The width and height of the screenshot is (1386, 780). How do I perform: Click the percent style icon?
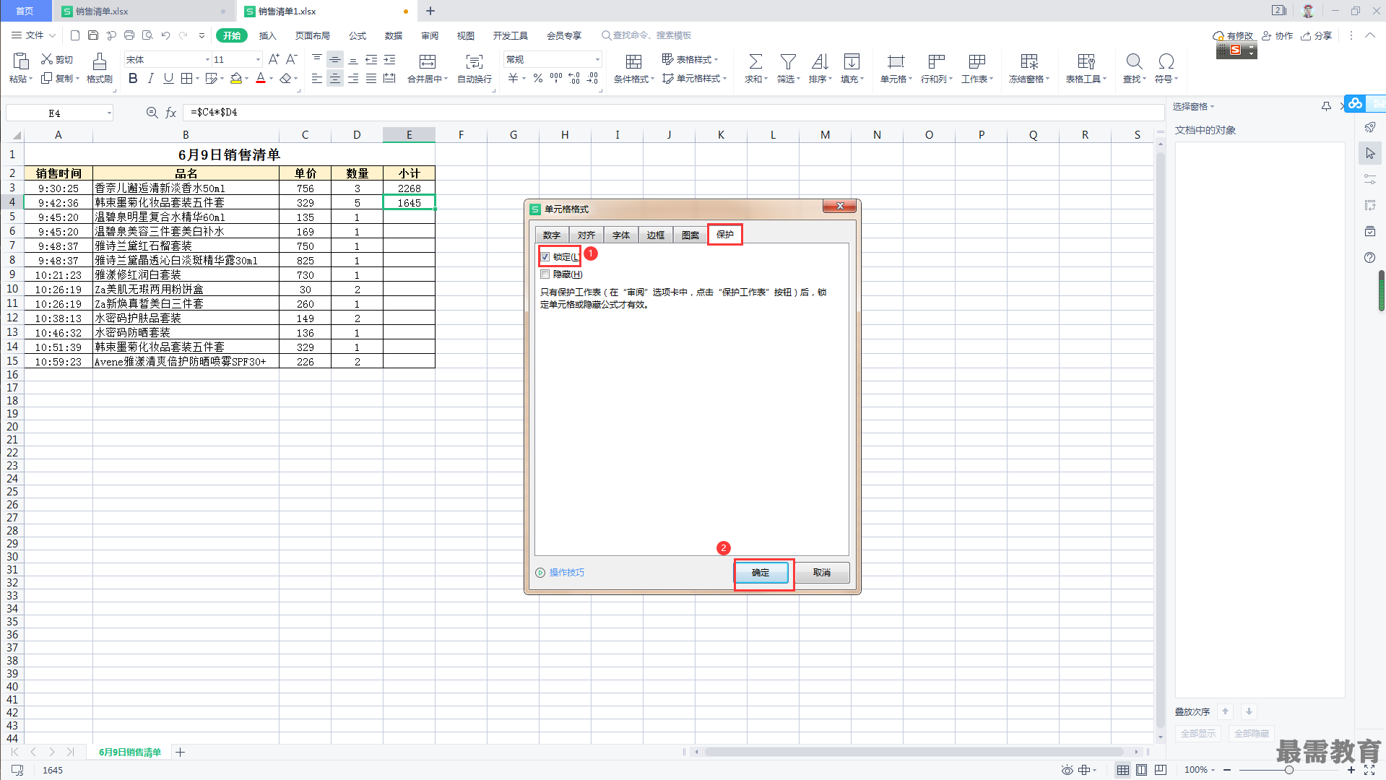tap(538, 78)
